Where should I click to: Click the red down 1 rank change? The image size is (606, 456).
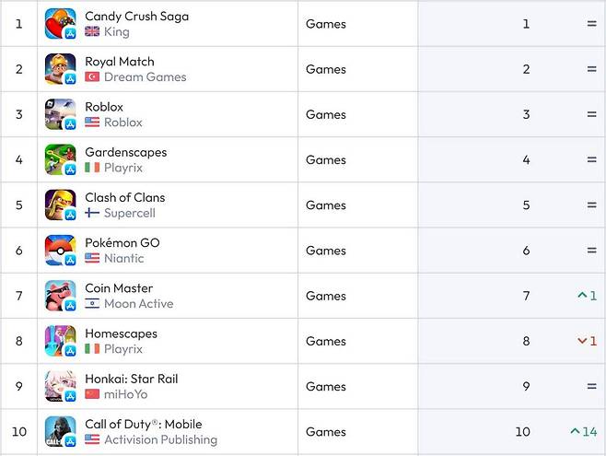(587, 341)
